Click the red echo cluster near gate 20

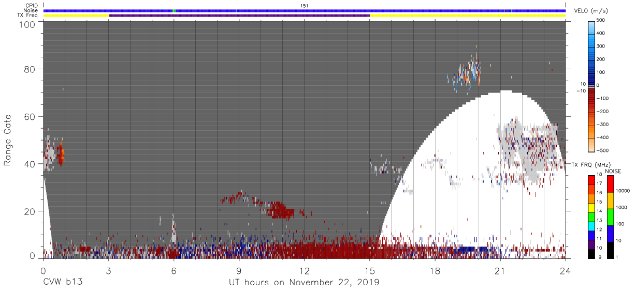(x=280, y=210)
